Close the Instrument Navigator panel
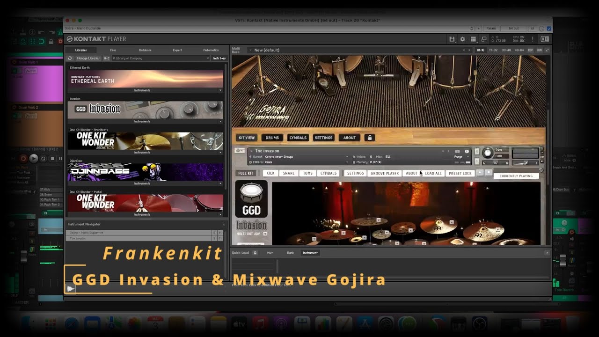 click(x=224, y=225)
